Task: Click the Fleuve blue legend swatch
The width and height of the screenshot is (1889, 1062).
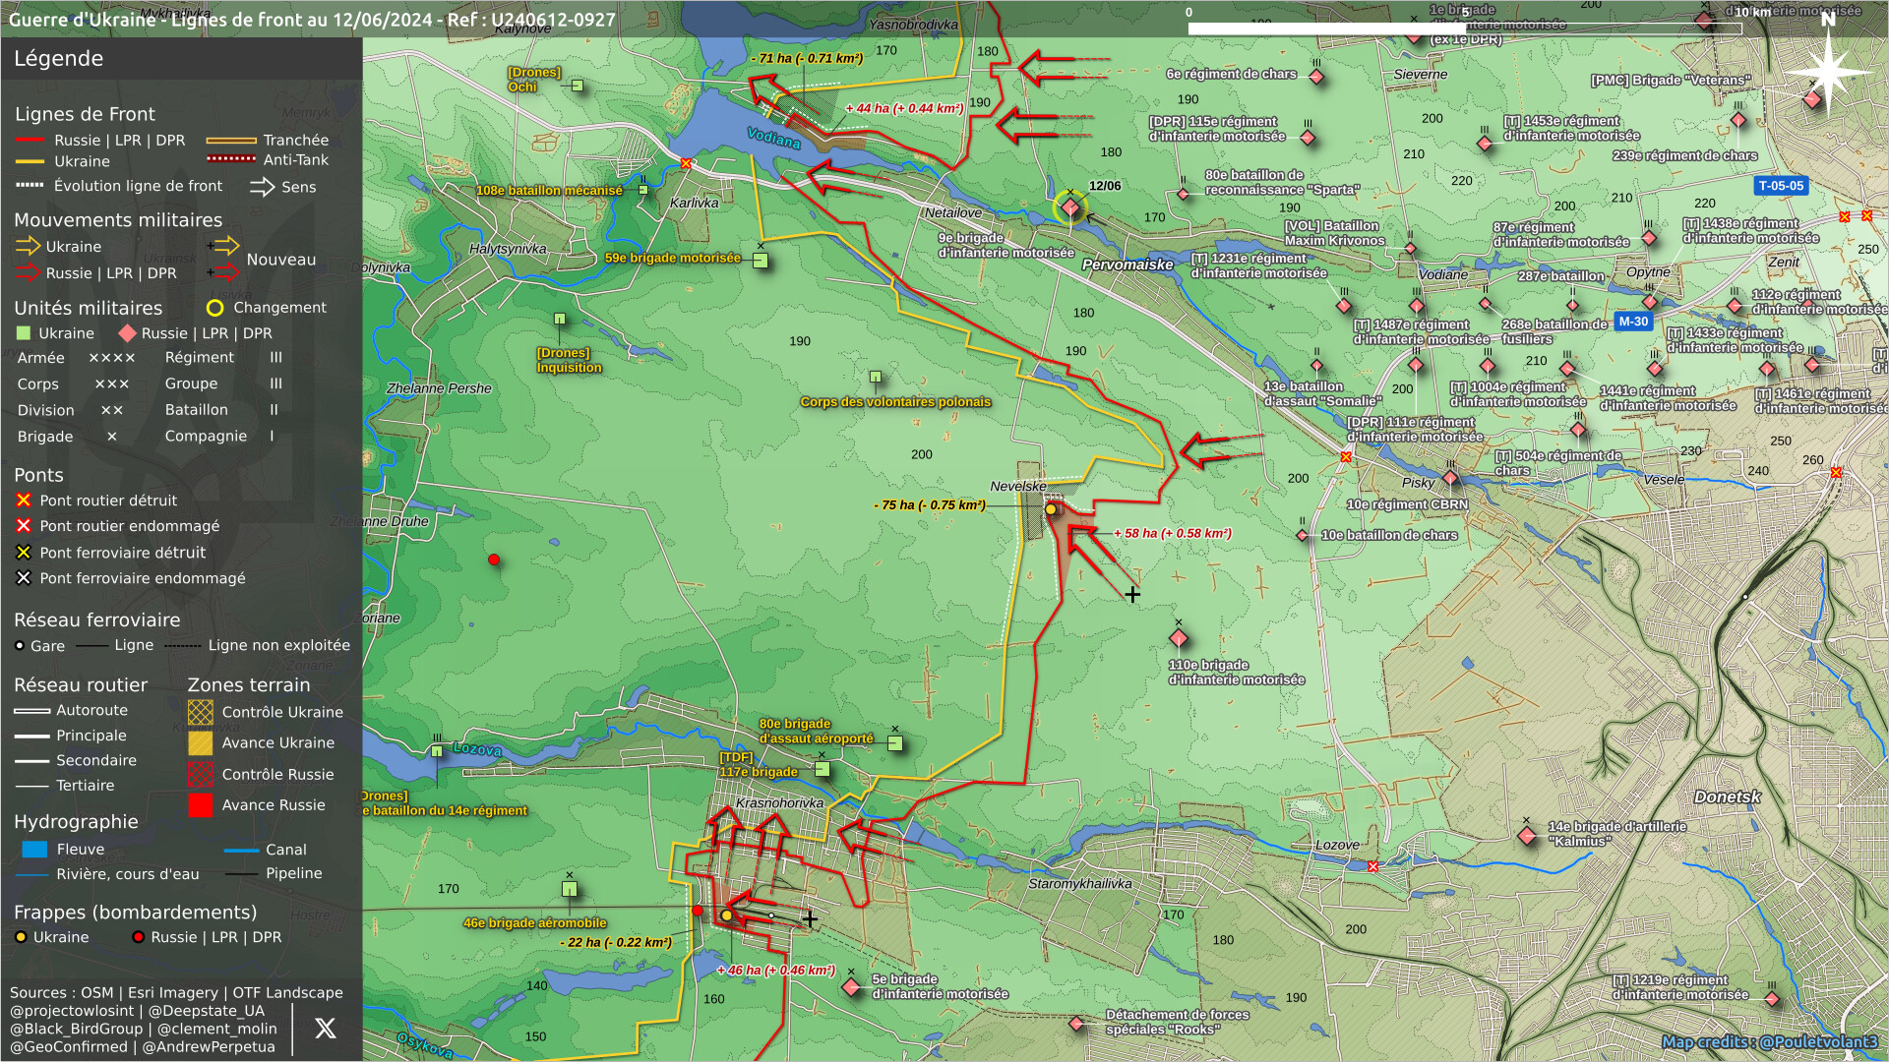Action: [x=34, y=850]
